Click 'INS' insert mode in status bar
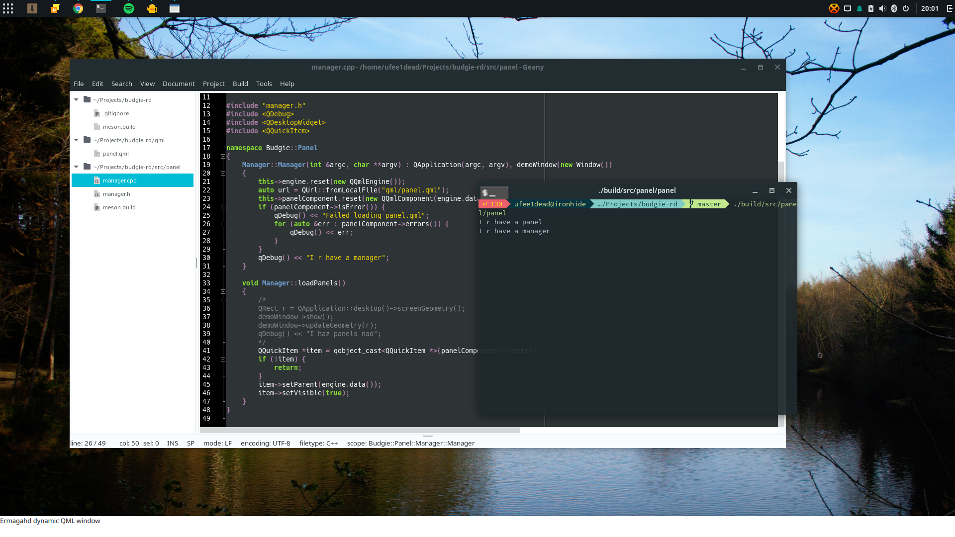Viewport: 955px width, 537px height. [x=173, y=443]
